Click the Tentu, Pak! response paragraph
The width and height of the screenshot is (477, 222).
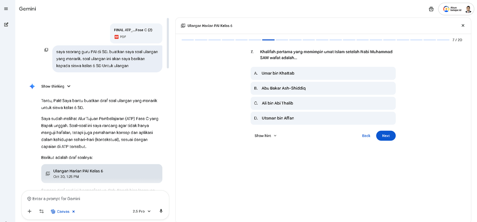99,104
